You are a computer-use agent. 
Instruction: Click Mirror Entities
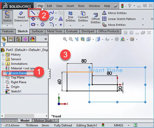click(114, 13)
